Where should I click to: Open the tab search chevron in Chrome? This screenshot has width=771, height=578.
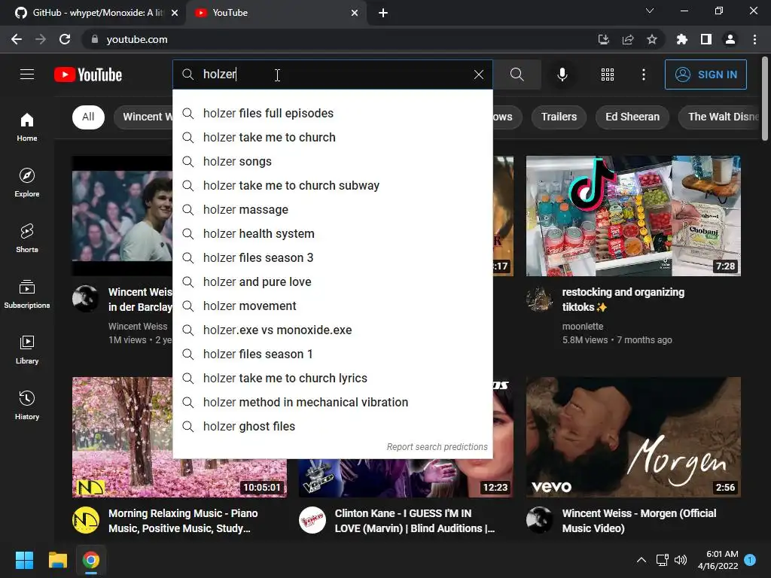tap(650, 11)
